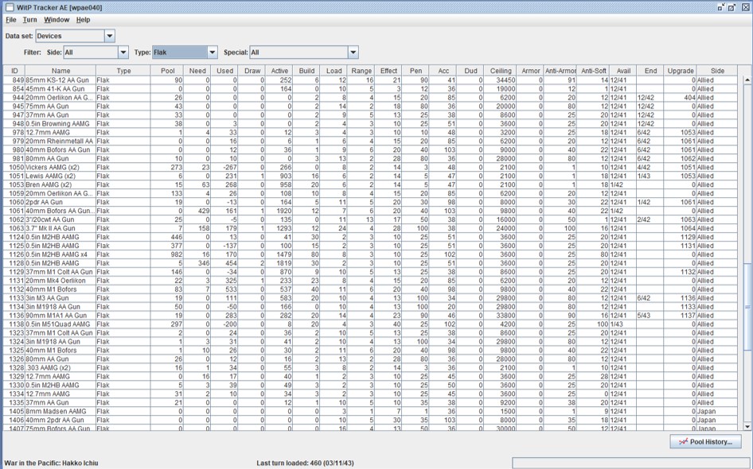Select the 8mm Madsen AAMG row

click(x=370, y=412)
